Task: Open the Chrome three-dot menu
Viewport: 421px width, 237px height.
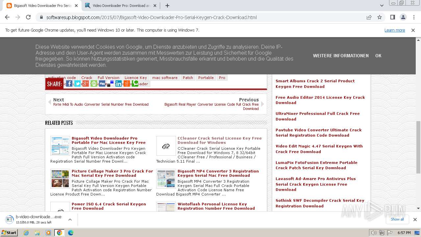Action: tap(413, 17)
